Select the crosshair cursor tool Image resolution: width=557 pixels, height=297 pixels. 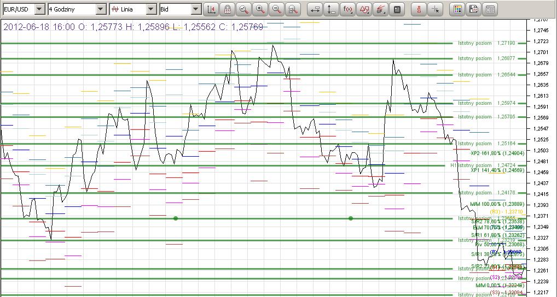[436, 10]
